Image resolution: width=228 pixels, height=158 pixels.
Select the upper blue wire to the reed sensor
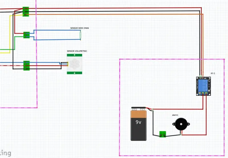click(57, 30)
